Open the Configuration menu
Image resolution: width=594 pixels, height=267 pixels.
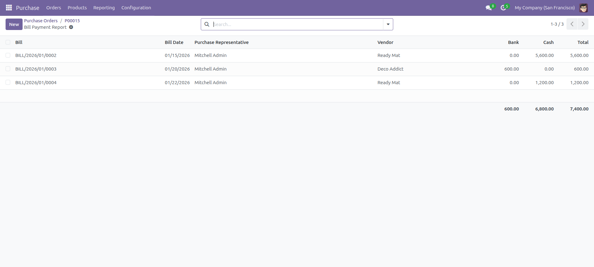136,8
